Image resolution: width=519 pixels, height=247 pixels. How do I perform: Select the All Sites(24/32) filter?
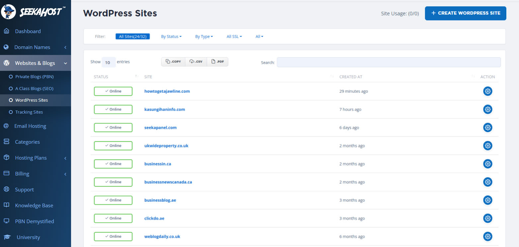click(x=133, y=36)
